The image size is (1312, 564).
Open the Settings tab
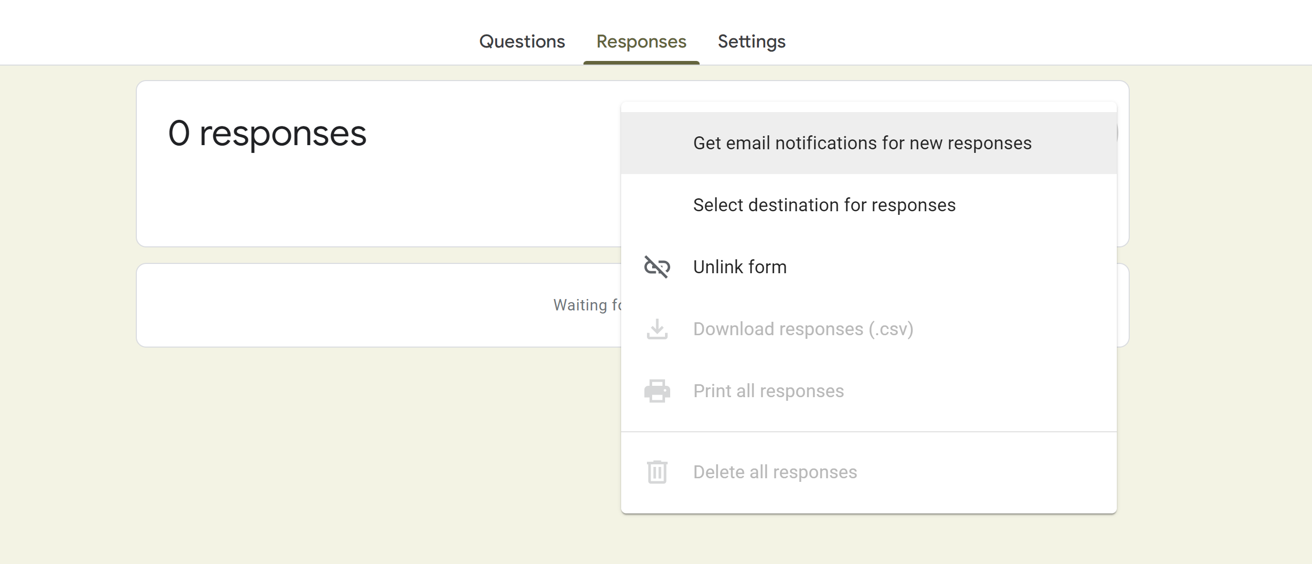coord(751,41)
